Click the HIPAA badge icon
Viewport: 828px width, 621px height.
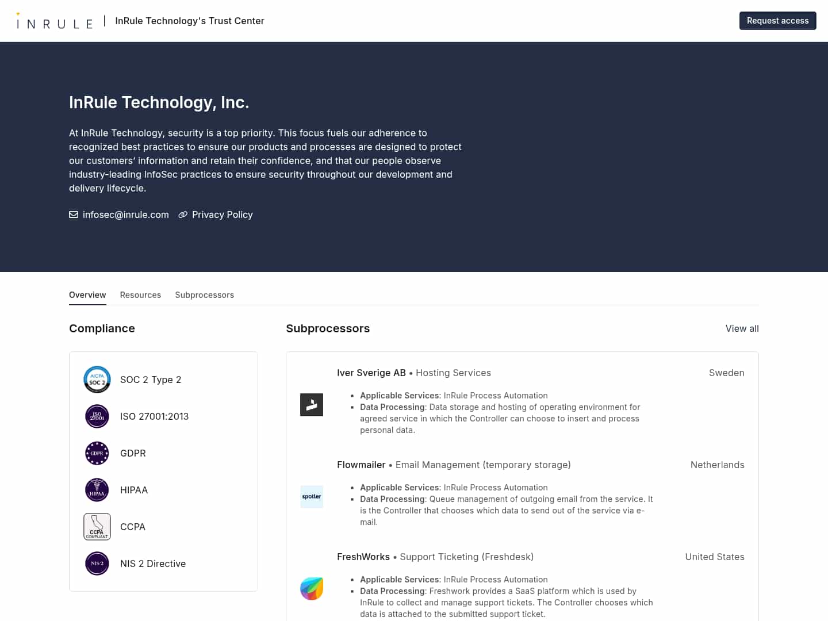point(97,490)
